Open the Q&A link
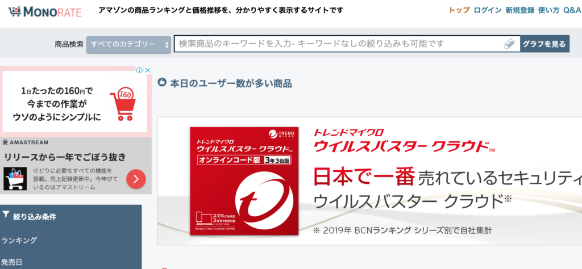Viewport: 582px width, 269px height. tap(572, 10)
